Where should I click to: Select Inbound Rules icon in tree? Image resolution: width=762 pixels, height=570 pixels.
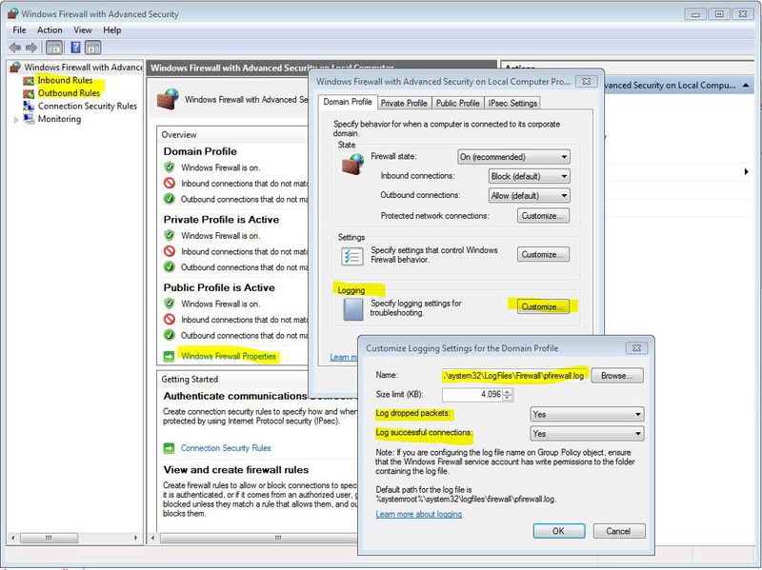pos(29,81)
